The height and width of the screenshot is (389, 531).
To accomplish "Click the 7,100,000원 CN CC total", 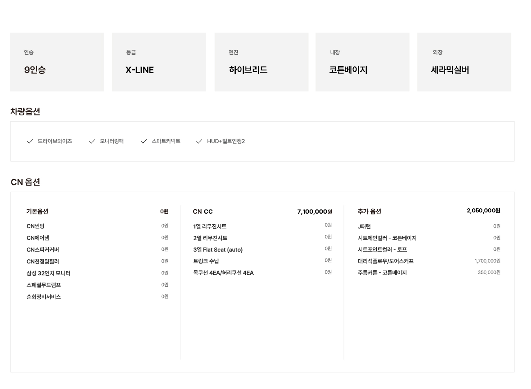I will click(315, 211).
